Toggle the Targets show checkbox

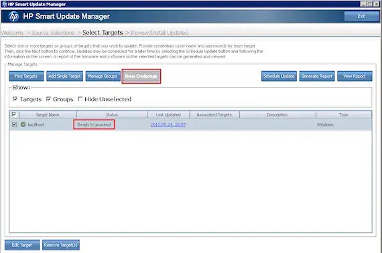click(x=15, y=99)
